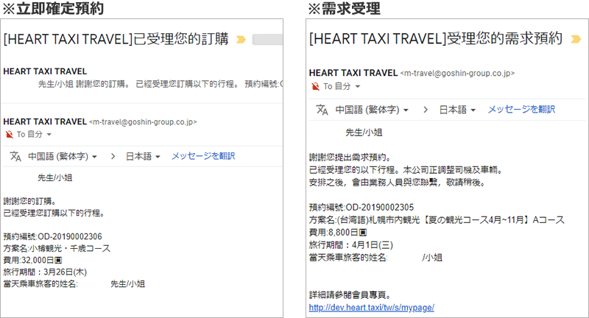Click sender address m-travel@goshin-group.co.jp in the left email
The image size is (589, 318).
(143, 122)
